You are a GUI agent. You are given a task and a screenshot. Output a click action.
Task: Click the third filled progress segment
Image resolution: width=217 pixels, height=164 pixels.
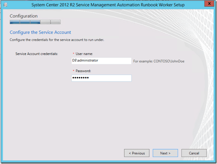coord(35,22)
